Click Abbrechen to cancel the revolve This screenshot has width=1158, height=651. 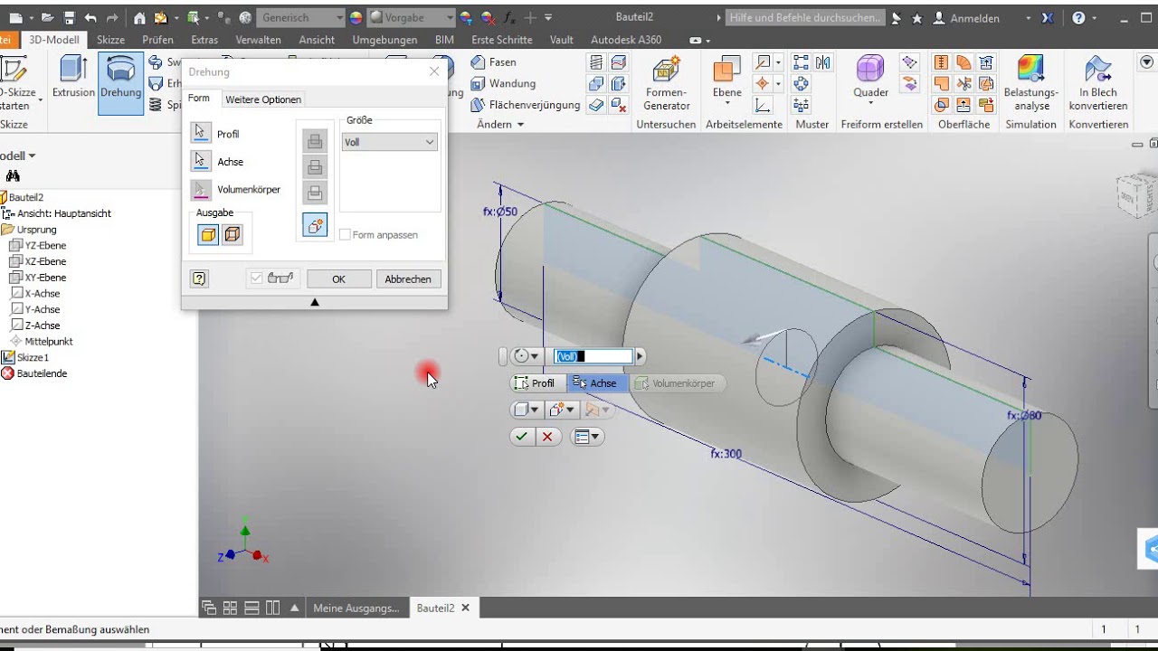coord(408,279)
